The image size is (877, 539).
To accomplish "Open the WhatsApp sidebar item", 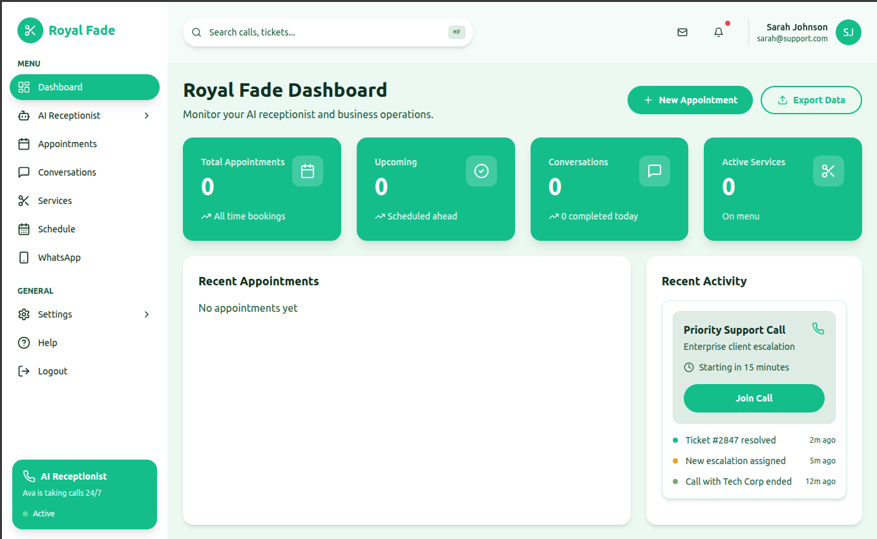I will (x=59, y=258).
